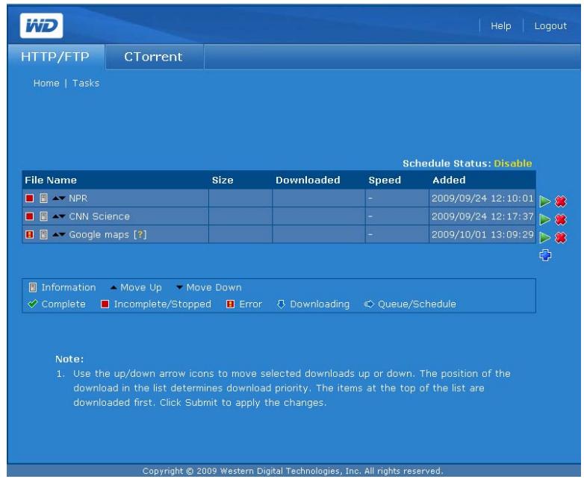
Task: Open the Help link
Action: point(500,26)
